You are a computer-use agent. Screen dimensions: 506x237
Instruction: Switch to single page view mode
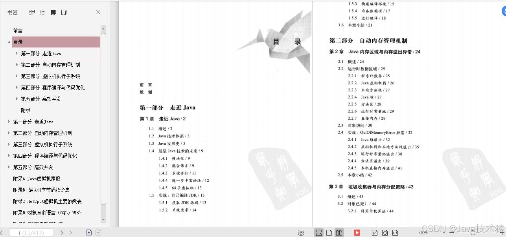coord(329,232)
